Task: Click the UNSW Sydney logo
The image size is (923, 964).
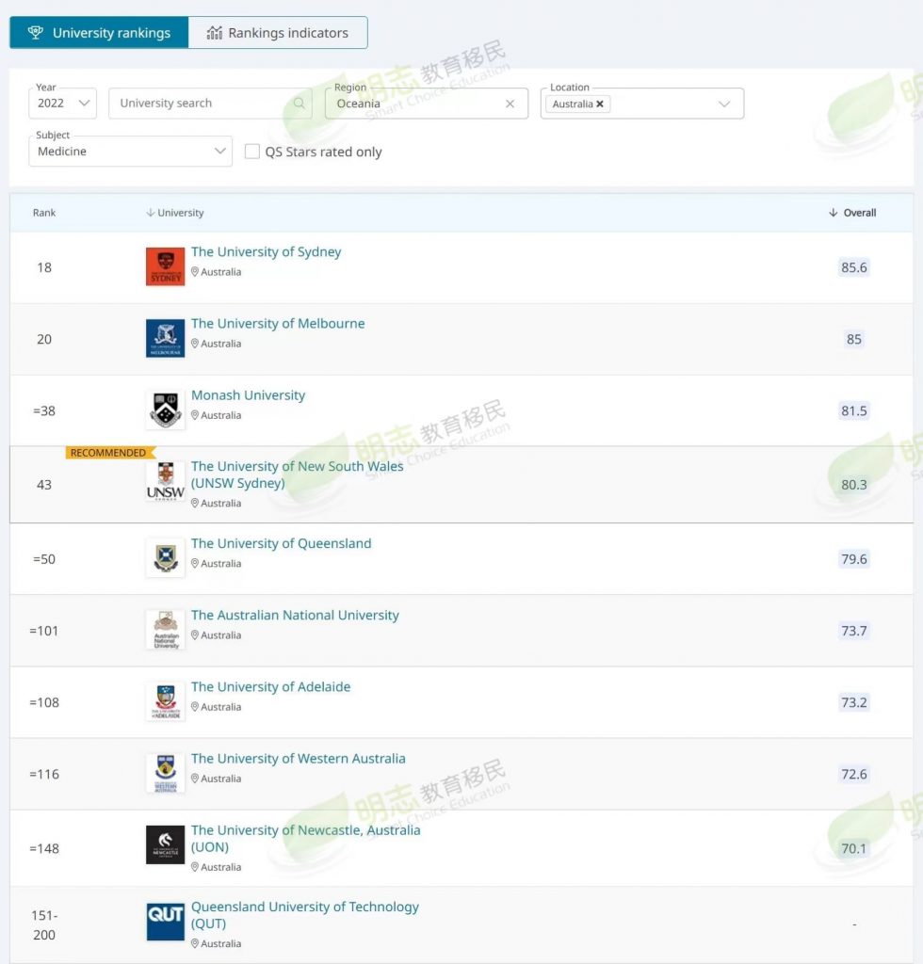Action: (165, 482)
